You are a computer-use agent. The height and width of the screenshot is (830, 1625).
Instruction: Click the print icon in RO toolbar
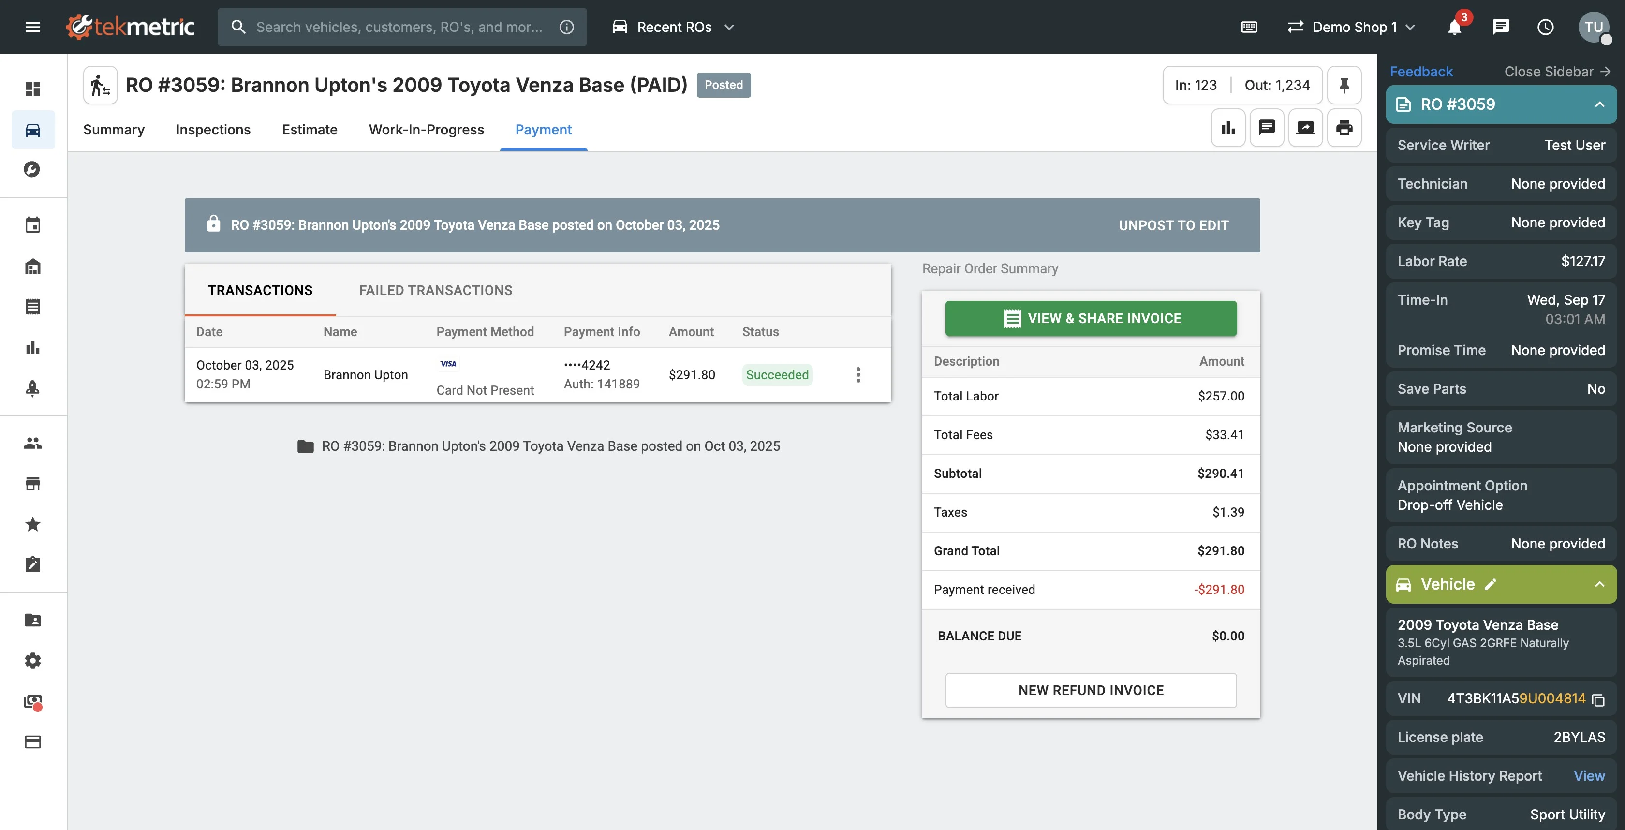[x=1344, y=128]
